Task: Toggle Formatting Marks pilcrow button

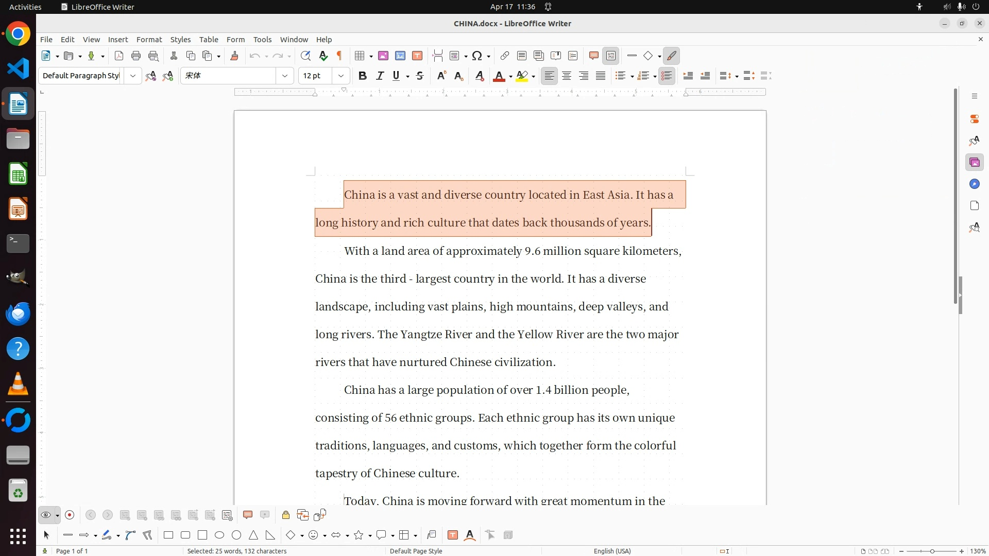Action: tap(339, 56)
